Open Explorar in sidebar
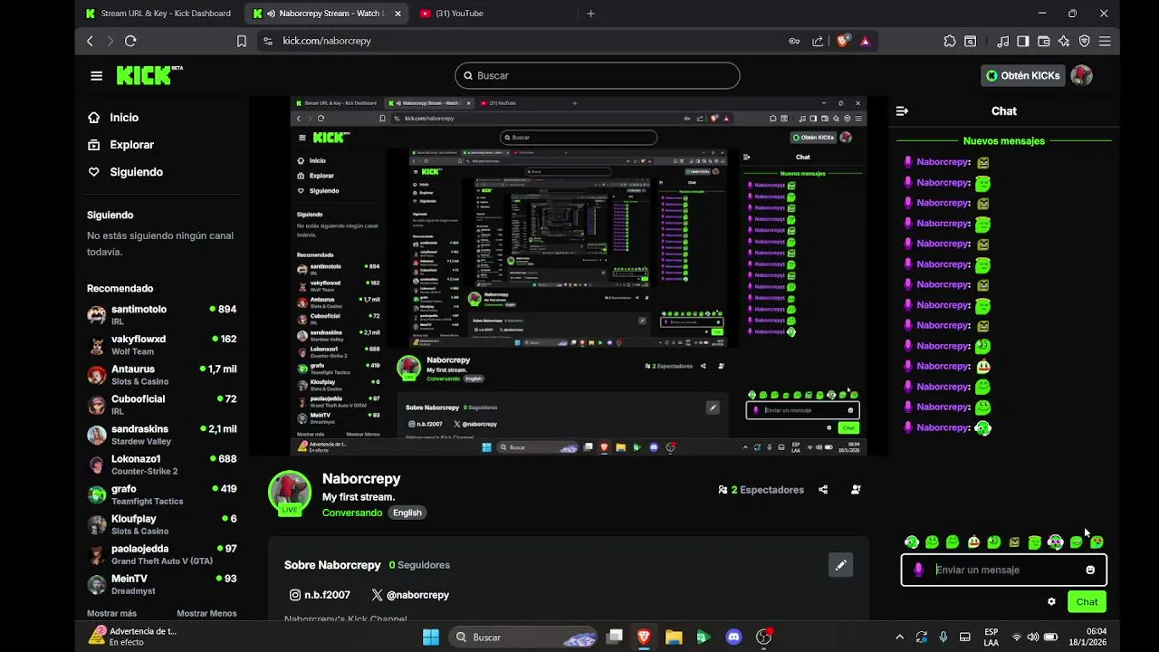 (132, 145)
